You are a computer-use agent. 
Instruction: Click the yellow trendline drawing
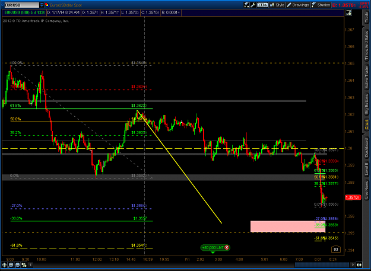179,167
